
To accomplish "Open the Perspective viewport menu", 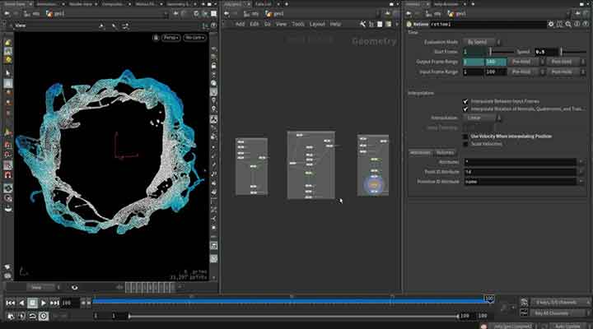I will click(x=171, y=38).
